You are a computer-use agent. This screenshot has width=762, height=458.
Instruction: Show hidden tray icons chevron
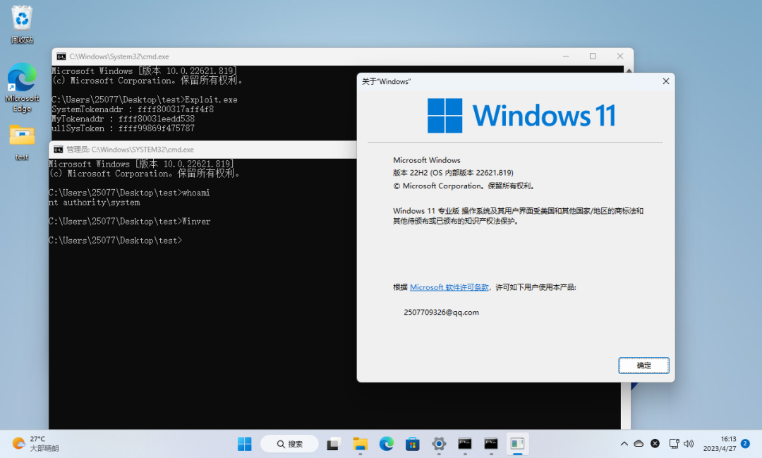[x=624, y=443]
